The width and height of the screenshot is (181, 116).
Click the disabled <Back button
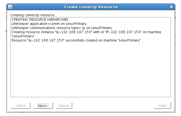coord(20,105)
